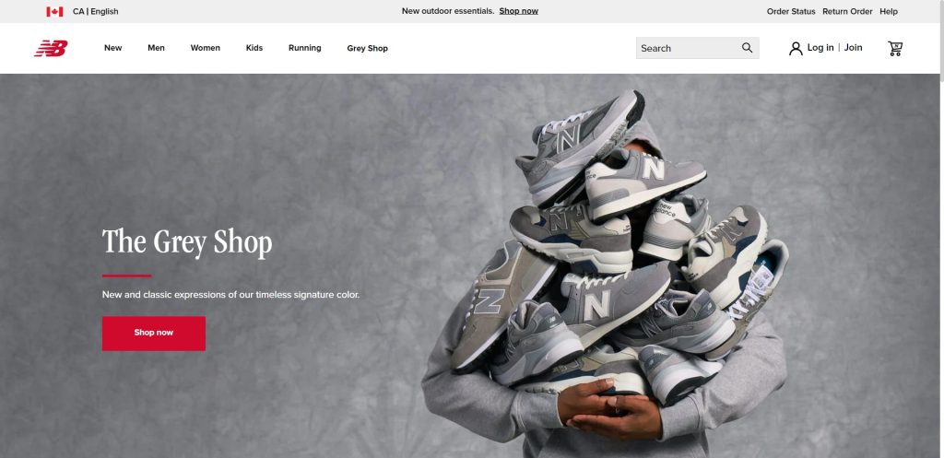Viewport: 944px width, 458px height.
Task: Open the shopping cart icon
Action: coord(895,48)
